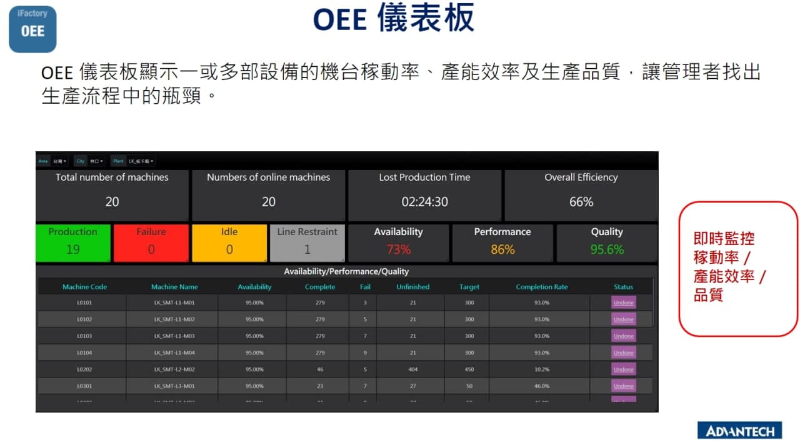
Task: Click the Advantech logo
Action: pos(739,431)
